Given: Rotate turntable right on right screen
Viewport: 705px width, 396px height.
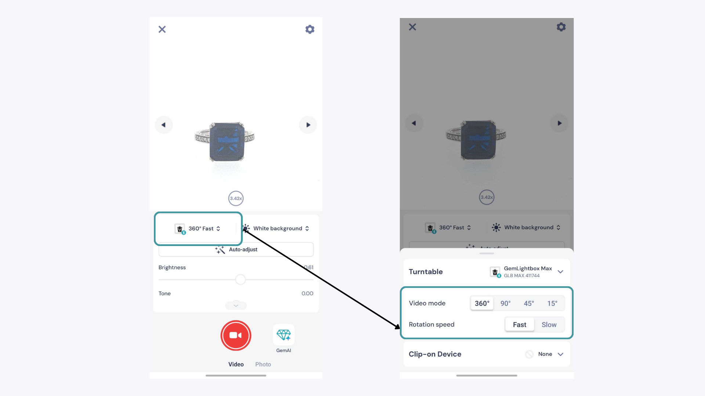Looking at the screenshot, I should (559, 123).
